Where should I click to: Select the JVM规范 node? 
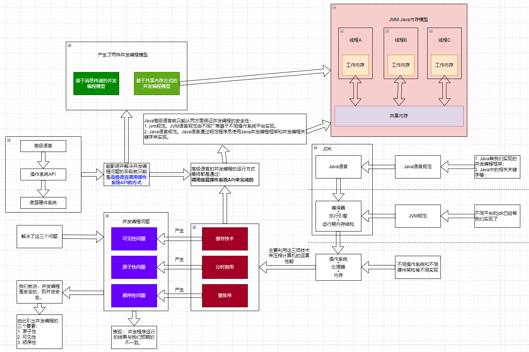(x=418, y=216)
